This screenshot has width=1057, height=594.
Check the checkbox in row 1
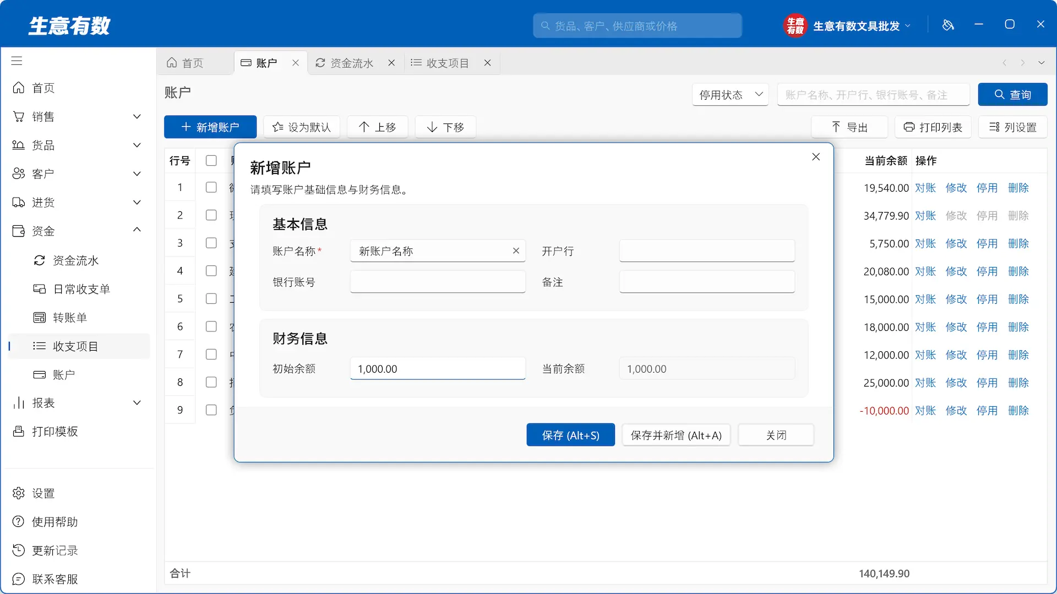(211, 188)
